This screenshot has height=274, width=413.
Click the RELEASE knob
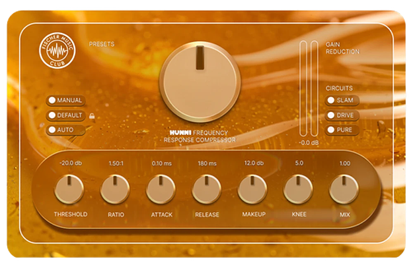(206, 189)
